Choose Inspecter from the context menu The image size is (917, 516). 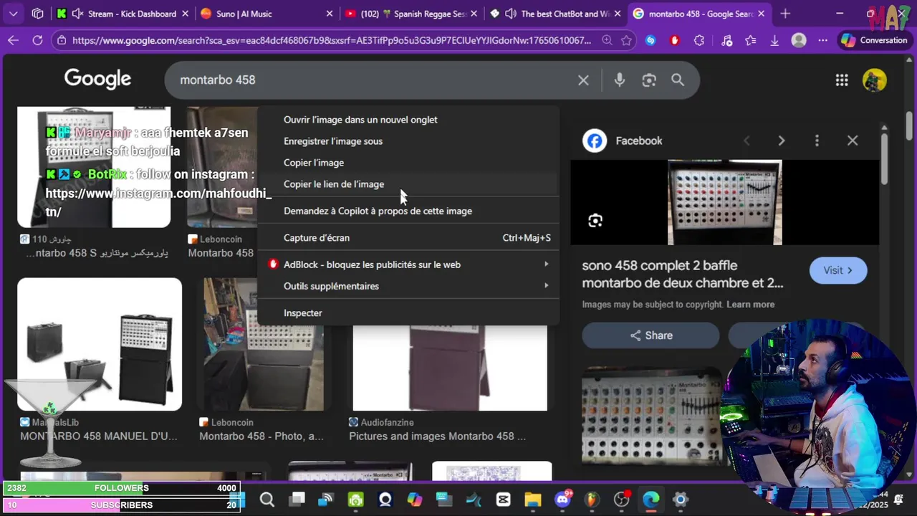(408, 313)
